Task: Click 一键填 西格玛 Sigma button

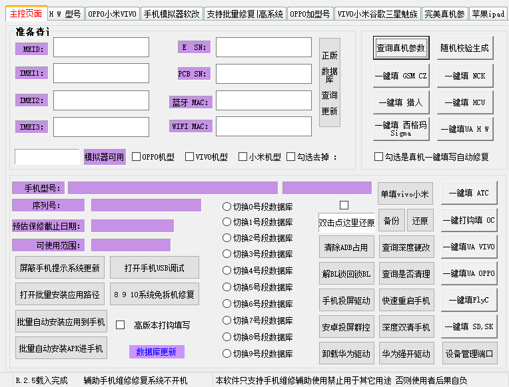Action: pyautogui.click(x=401, y=129)
